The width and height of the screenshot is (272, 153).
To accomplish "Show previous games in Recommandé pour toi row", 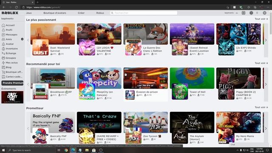I will (28, 85).
